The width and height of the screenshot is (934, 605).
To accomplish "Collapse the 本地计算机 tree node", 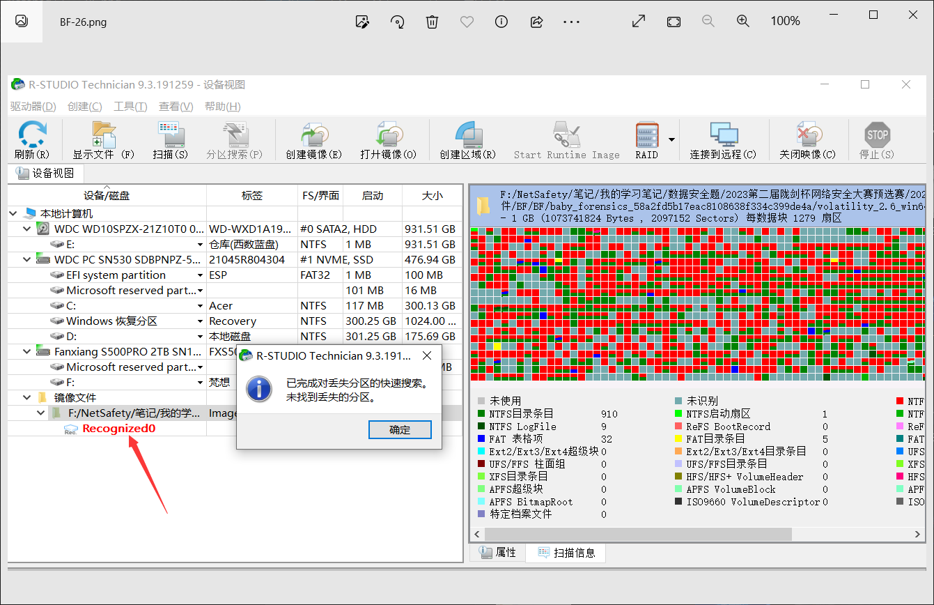I will point(14,214).
